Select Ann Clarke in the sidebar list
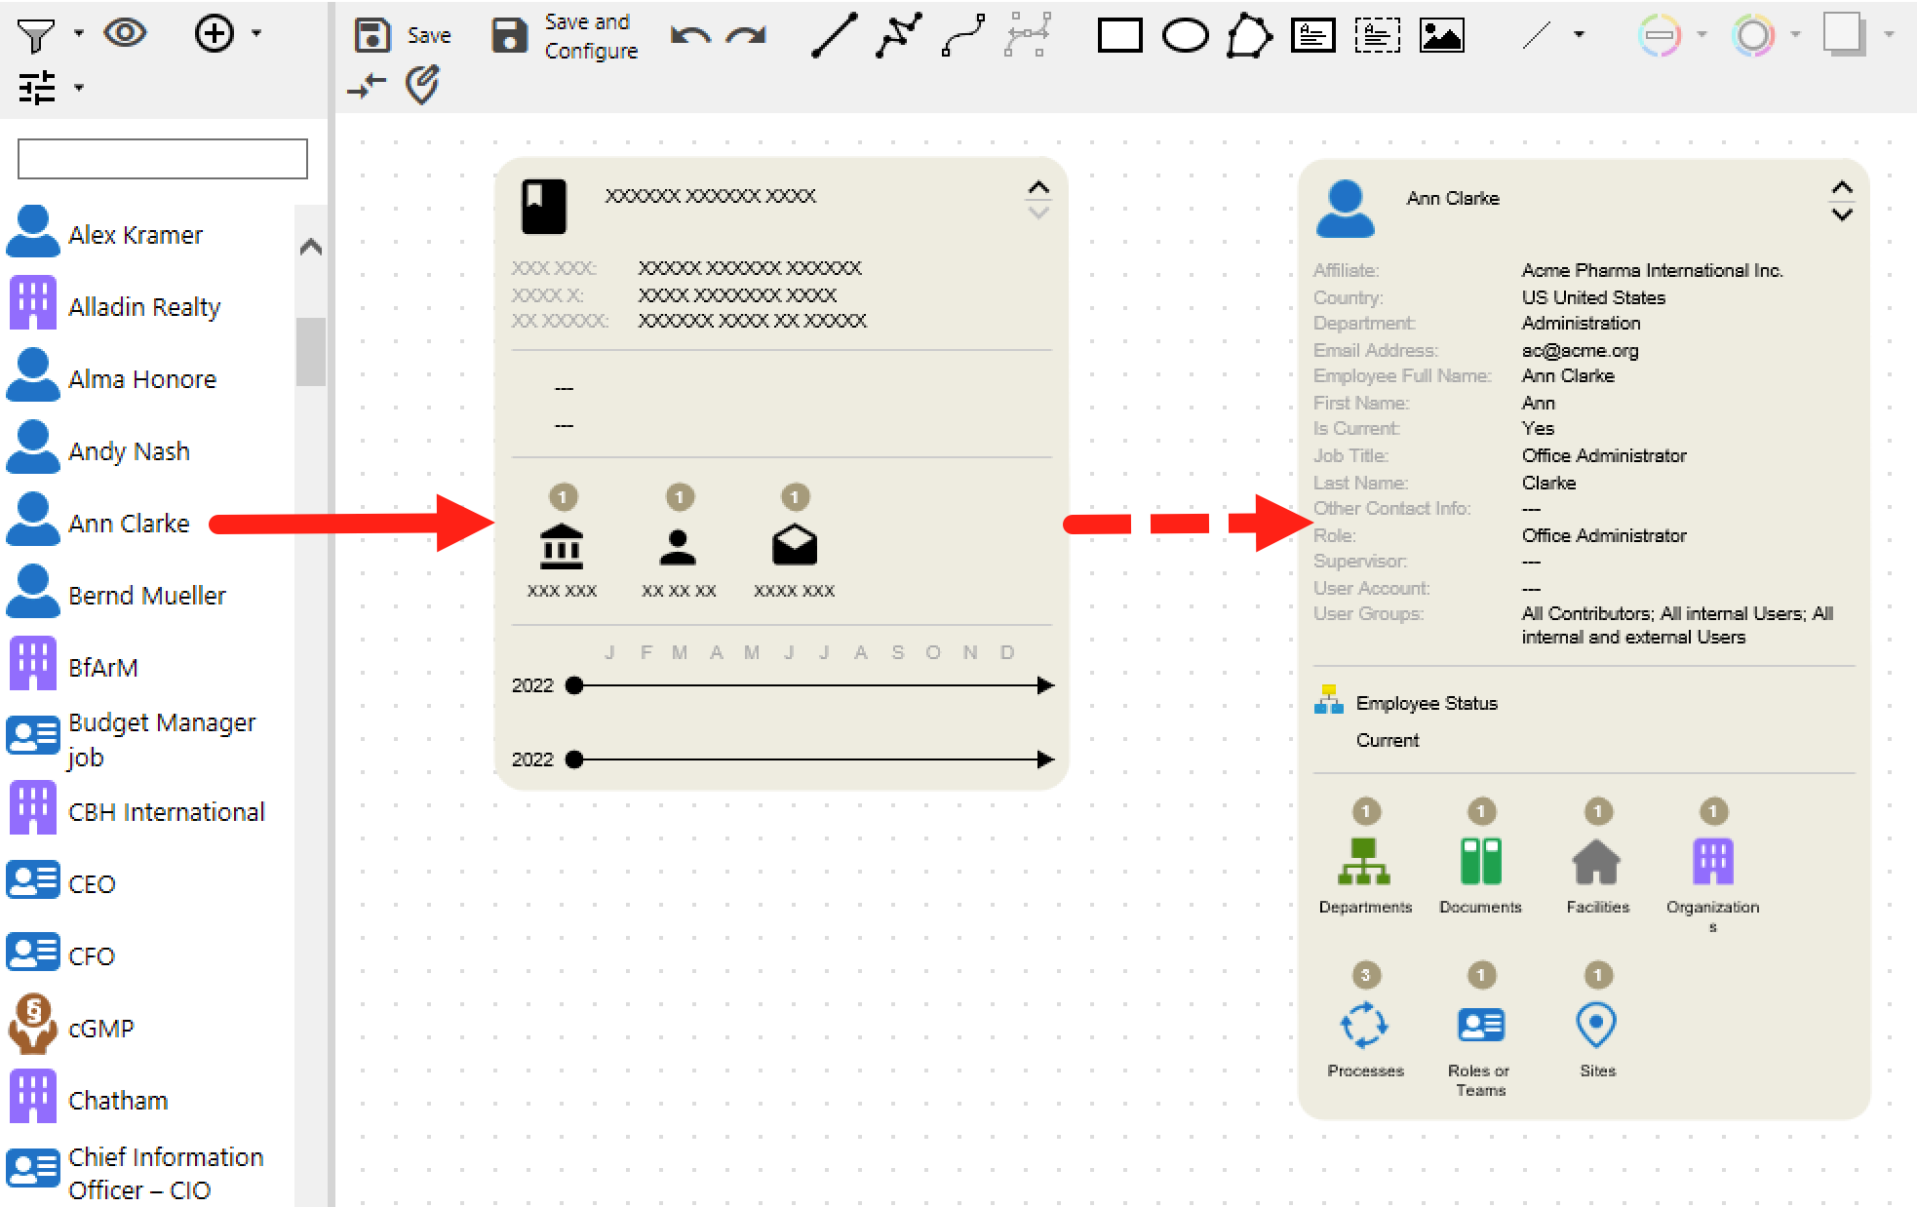This screenshot has width=1917, height=1207. (129, 524)
